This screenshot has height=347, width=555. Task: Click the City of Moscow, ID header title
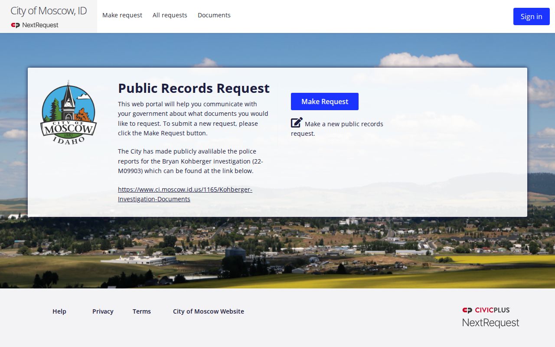pyautogui.click(x=49, y=11)
